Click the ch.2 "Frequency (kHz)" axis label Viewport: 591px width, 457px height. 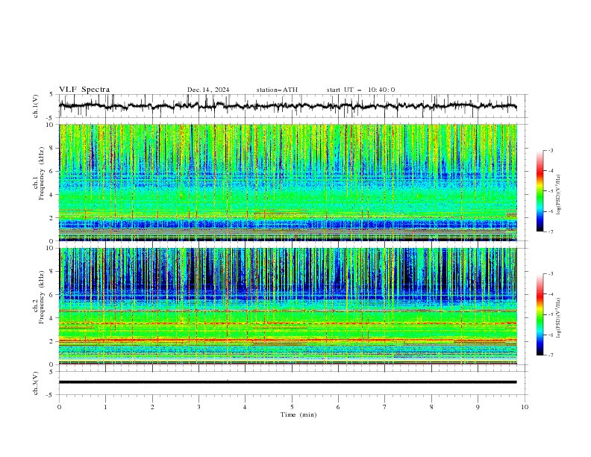pyautogui.click(x=41, y=297)
